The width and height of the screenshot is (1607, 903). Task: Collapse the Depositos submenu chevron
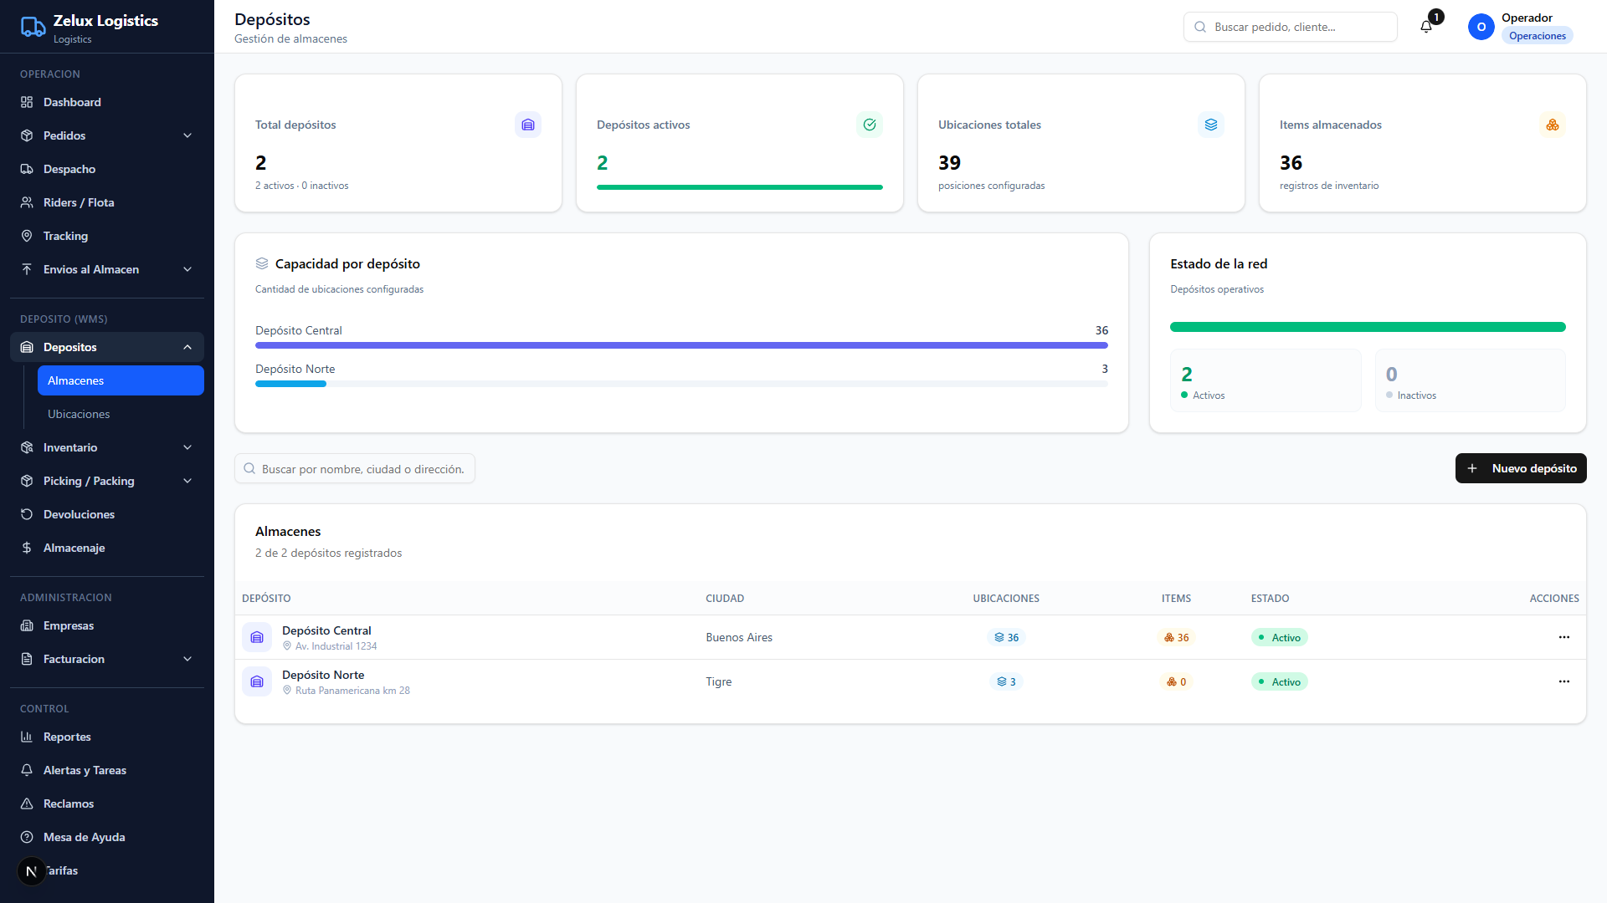pyautogui.click(x=187, y=347)
